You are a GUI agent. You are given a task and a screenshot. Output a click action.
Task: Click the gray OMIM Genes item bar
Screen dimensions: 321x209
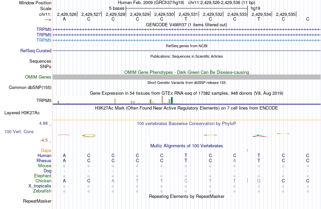(187, 77)
